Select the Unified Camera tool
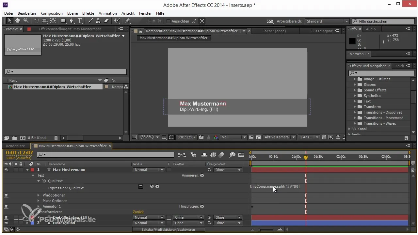418x235 pixels. pos(45,21)
